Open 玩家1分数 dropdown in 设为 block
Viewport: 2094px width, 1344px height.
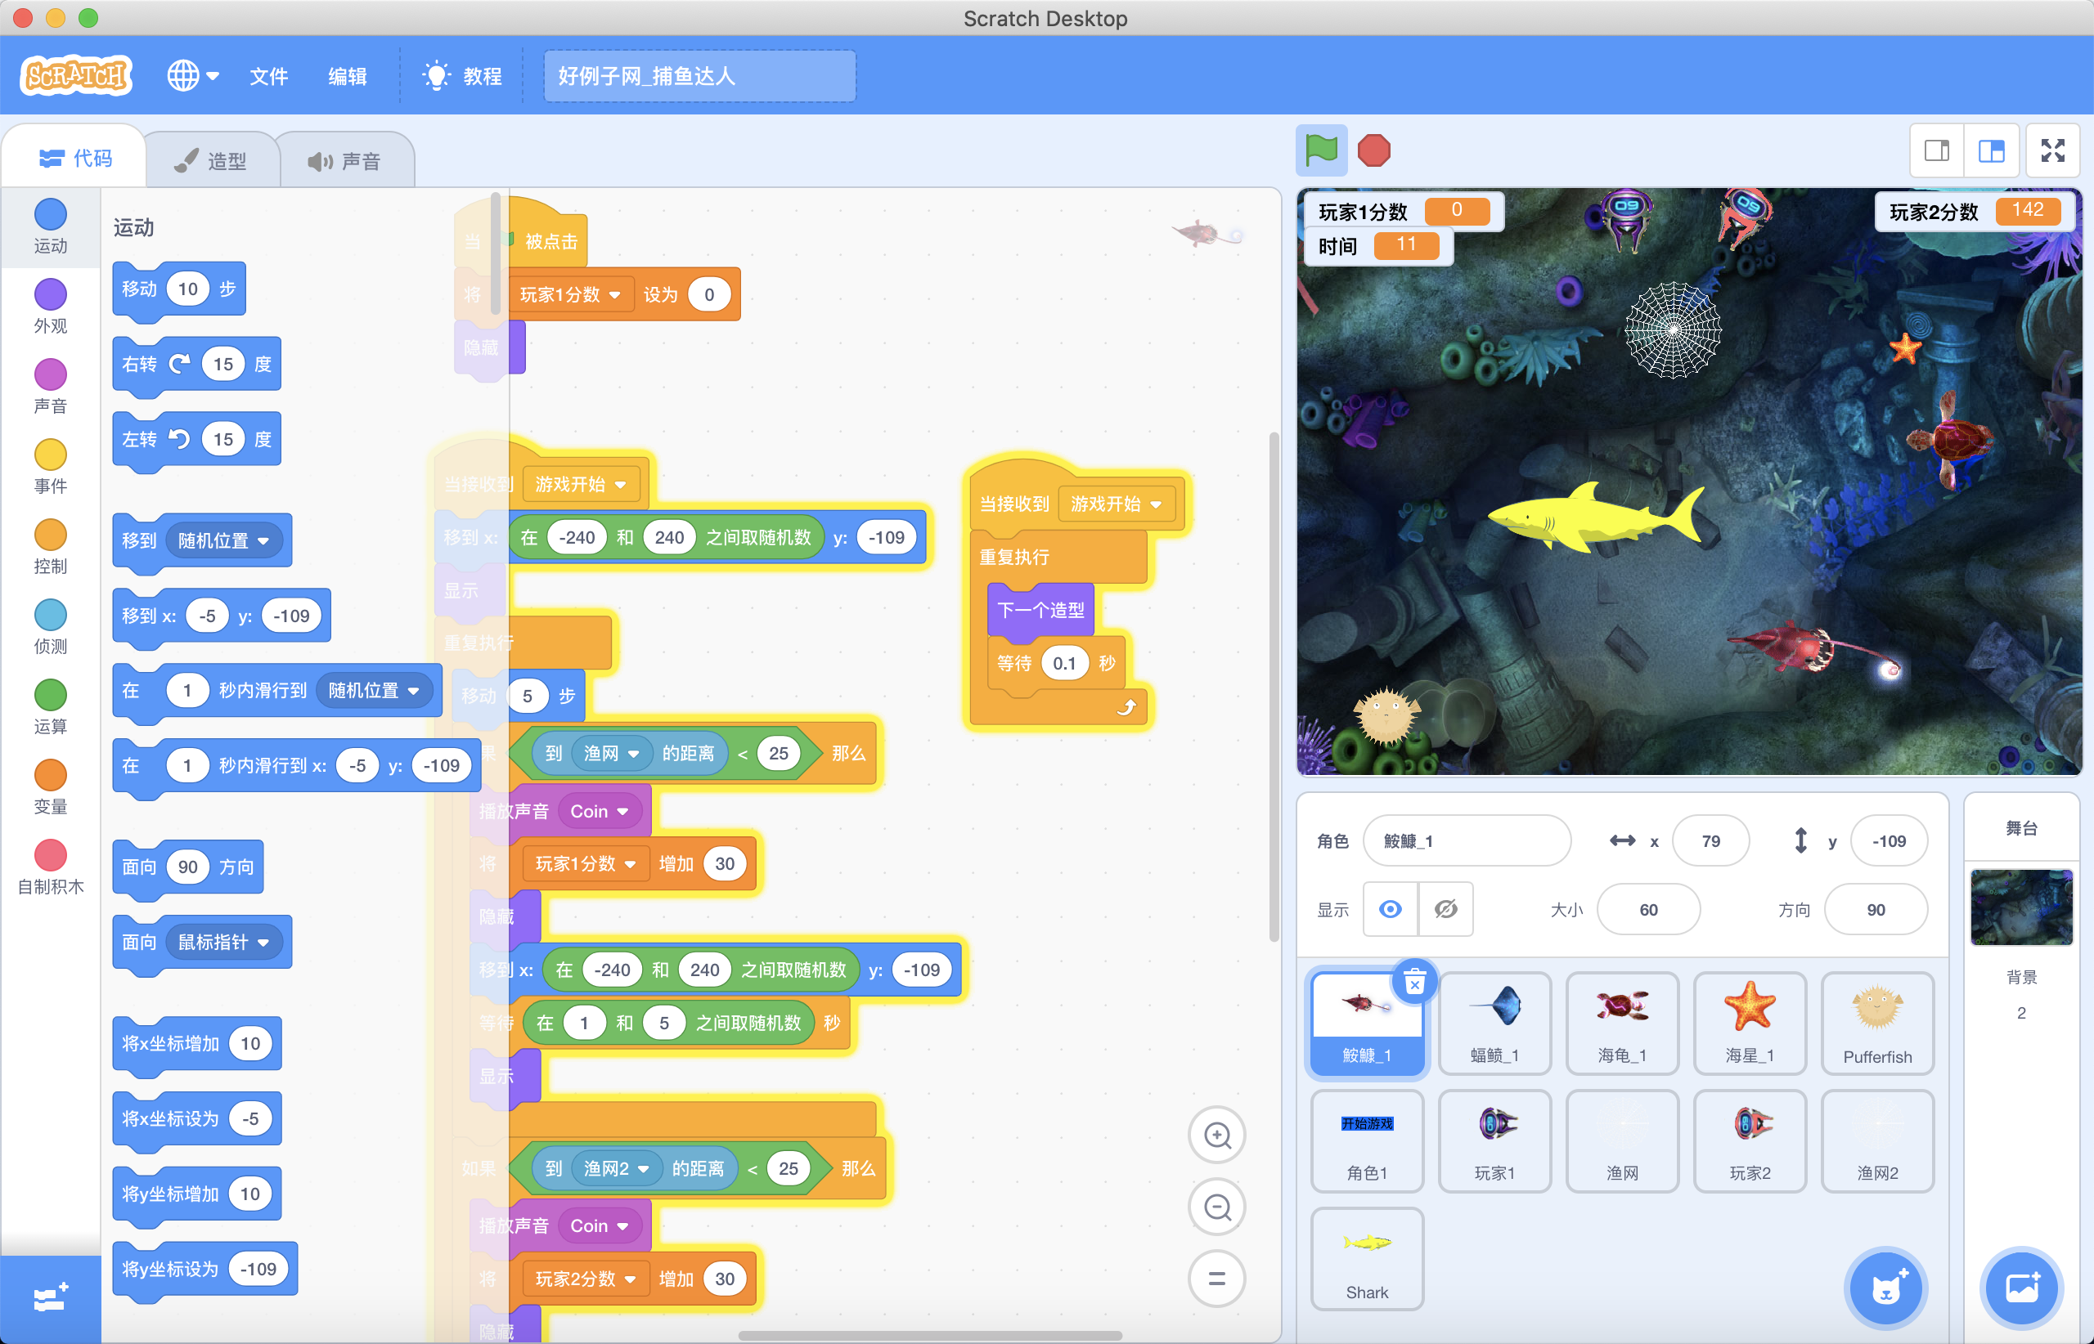click(570, 295)
